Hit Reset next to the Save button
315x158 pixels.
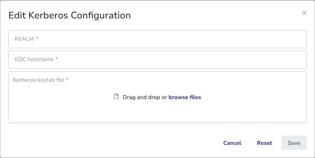[x=264, y=143]
